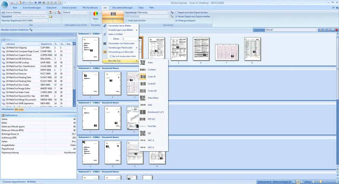The height and width of the screenshot is (184, 339).
Task: Click the Aktualisieren button
Action: pos(7,109)
